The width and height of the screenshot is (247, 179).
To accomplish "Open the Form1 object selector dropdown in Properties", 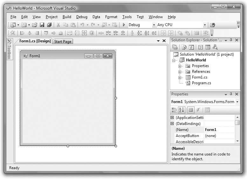I will point(237,102).
